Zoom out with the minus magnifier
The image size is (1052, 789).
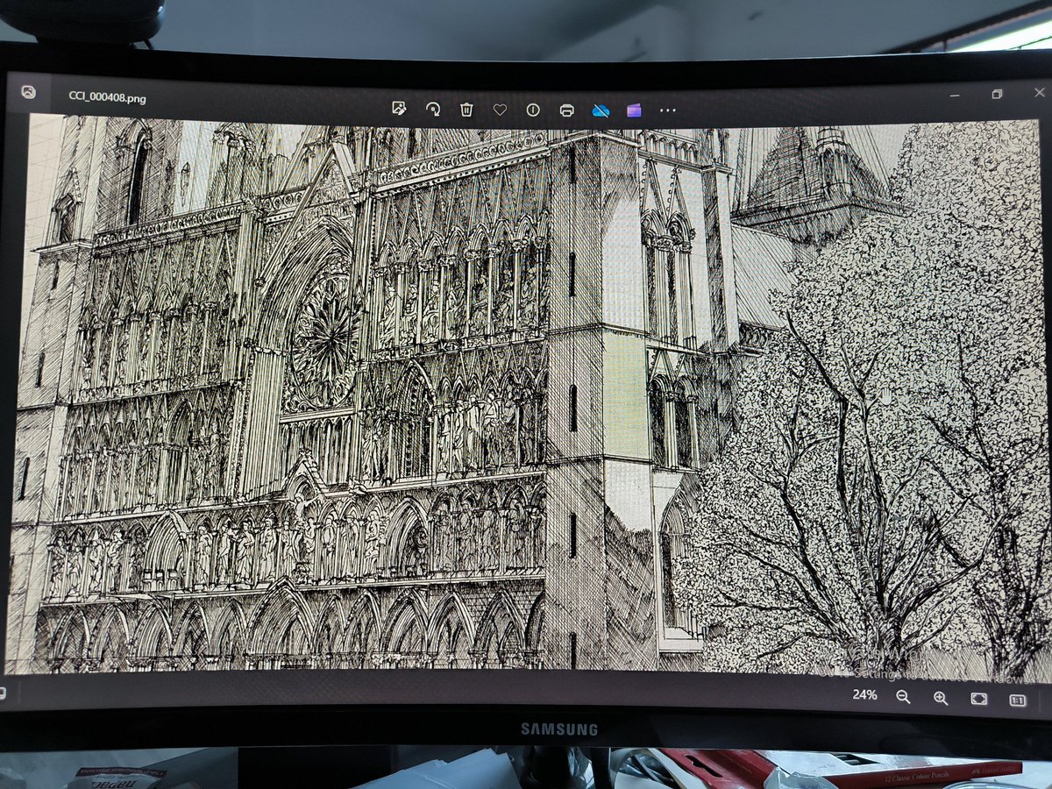903,697
